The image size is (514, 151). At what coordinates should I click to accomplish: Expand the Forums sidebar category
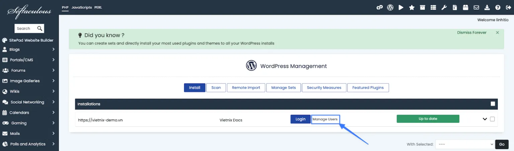54,70
